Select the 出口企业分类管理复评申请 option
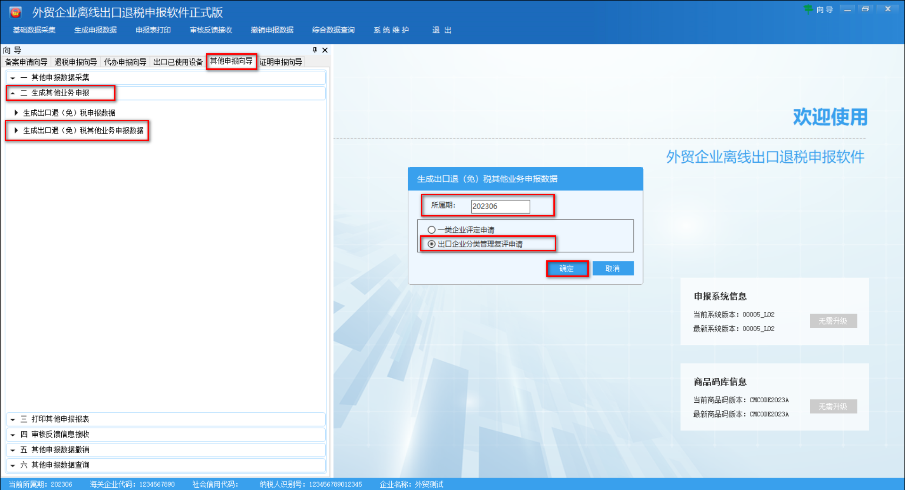 click(x=431, y=244)
